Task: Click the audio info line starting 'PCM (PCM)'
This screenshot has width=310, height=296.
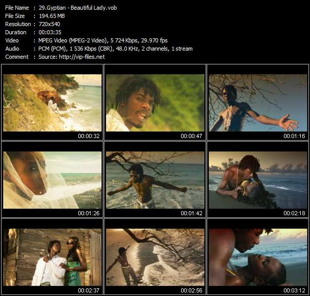Action: (116, 49)
